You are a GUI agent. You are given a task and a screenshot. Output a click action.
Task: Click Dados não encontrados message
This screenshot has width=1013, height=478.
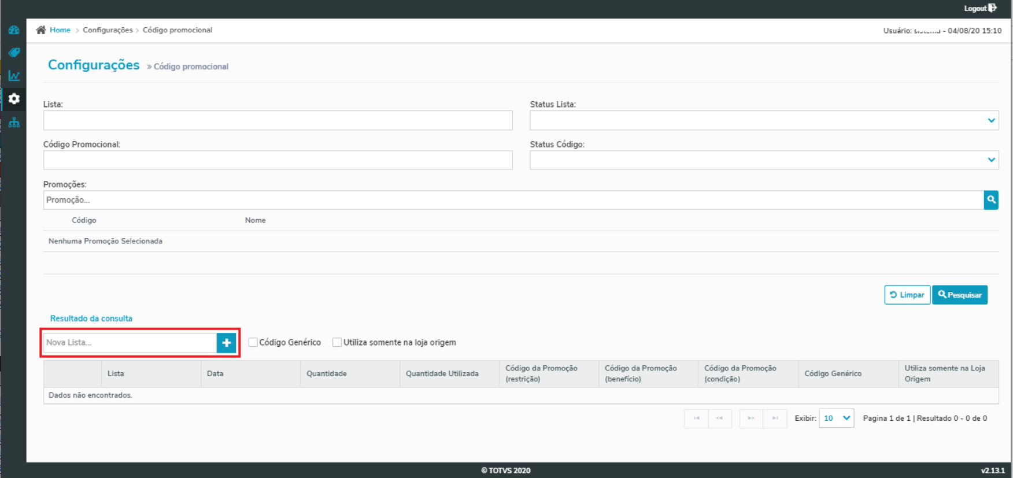point(90,395)
